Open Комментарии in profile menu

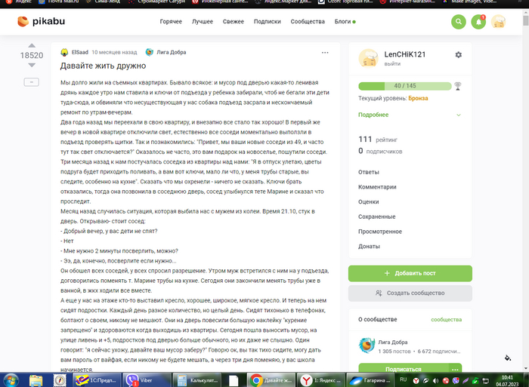click(x=377, y=186)
